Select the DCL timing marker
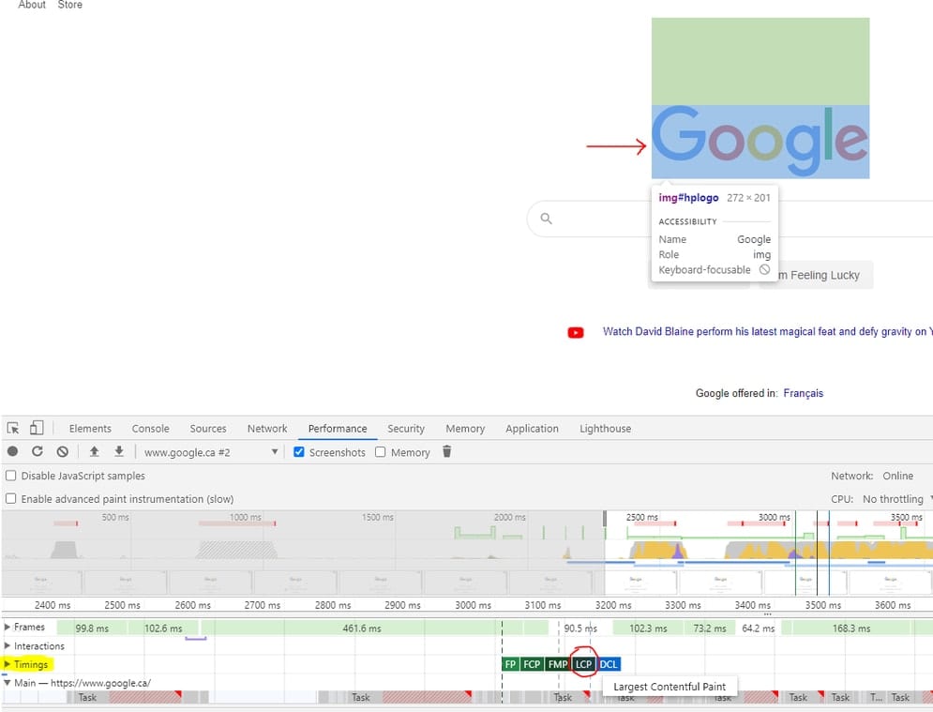933x712 pixels. pyautogui.click(x=609, y=664)
